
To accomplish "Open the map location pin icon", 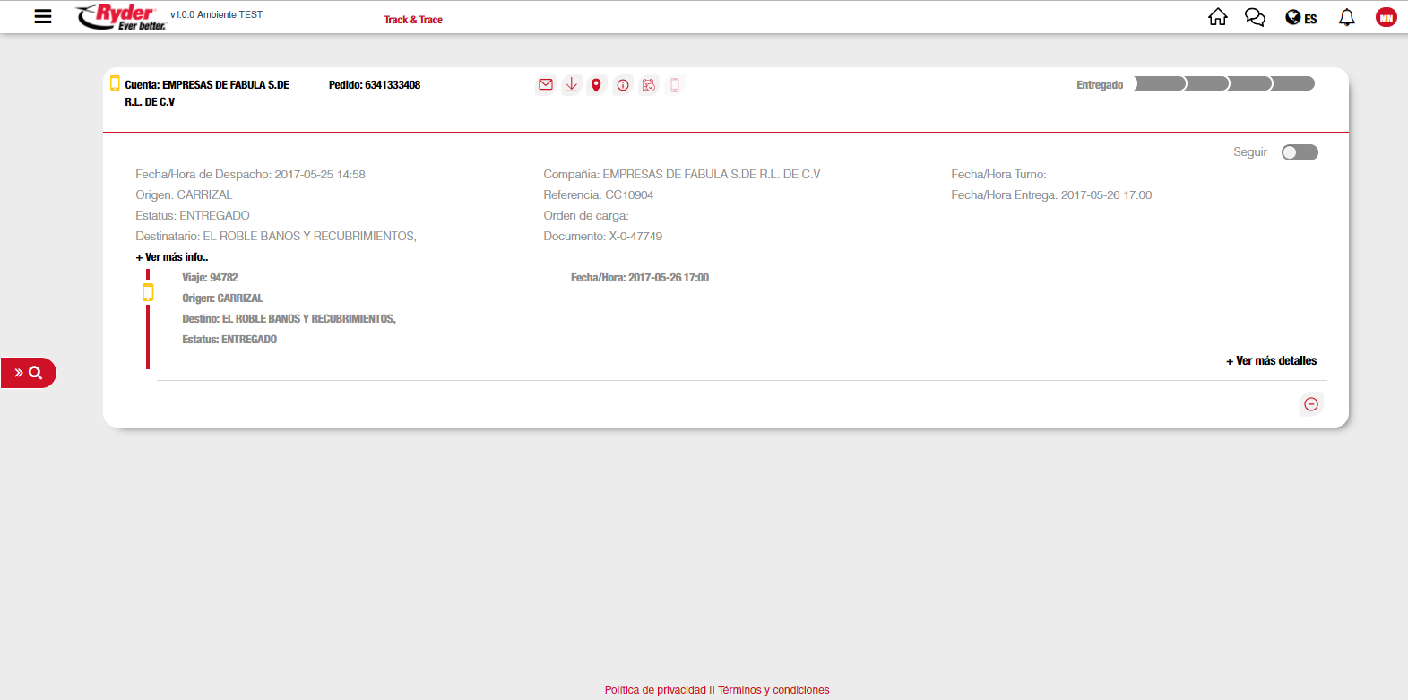I will click(x=596, y=85).
